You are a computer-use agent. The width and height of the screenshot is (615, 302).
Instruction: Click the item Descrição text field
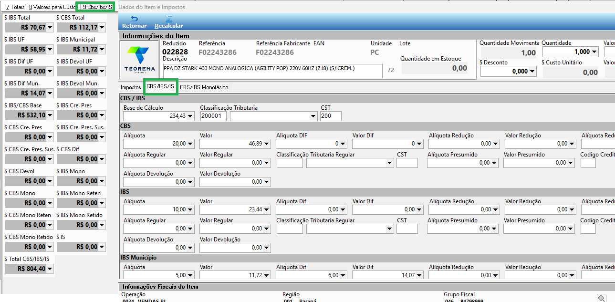point(272,71)
